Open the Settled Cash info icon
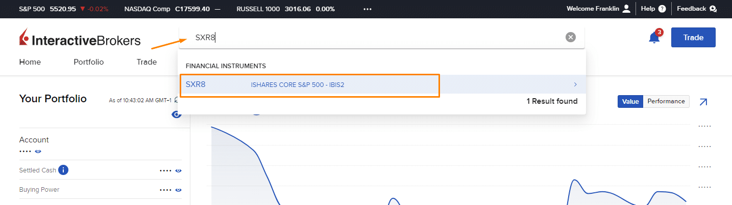This screenshot has height=205, width=732. coord(63,170)
